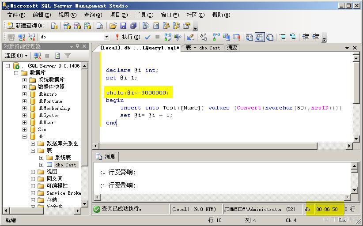The height and width of the screenshot is (226, 363).
Task: Expand the dbMembership database node
Action: [x=24, y=108]
